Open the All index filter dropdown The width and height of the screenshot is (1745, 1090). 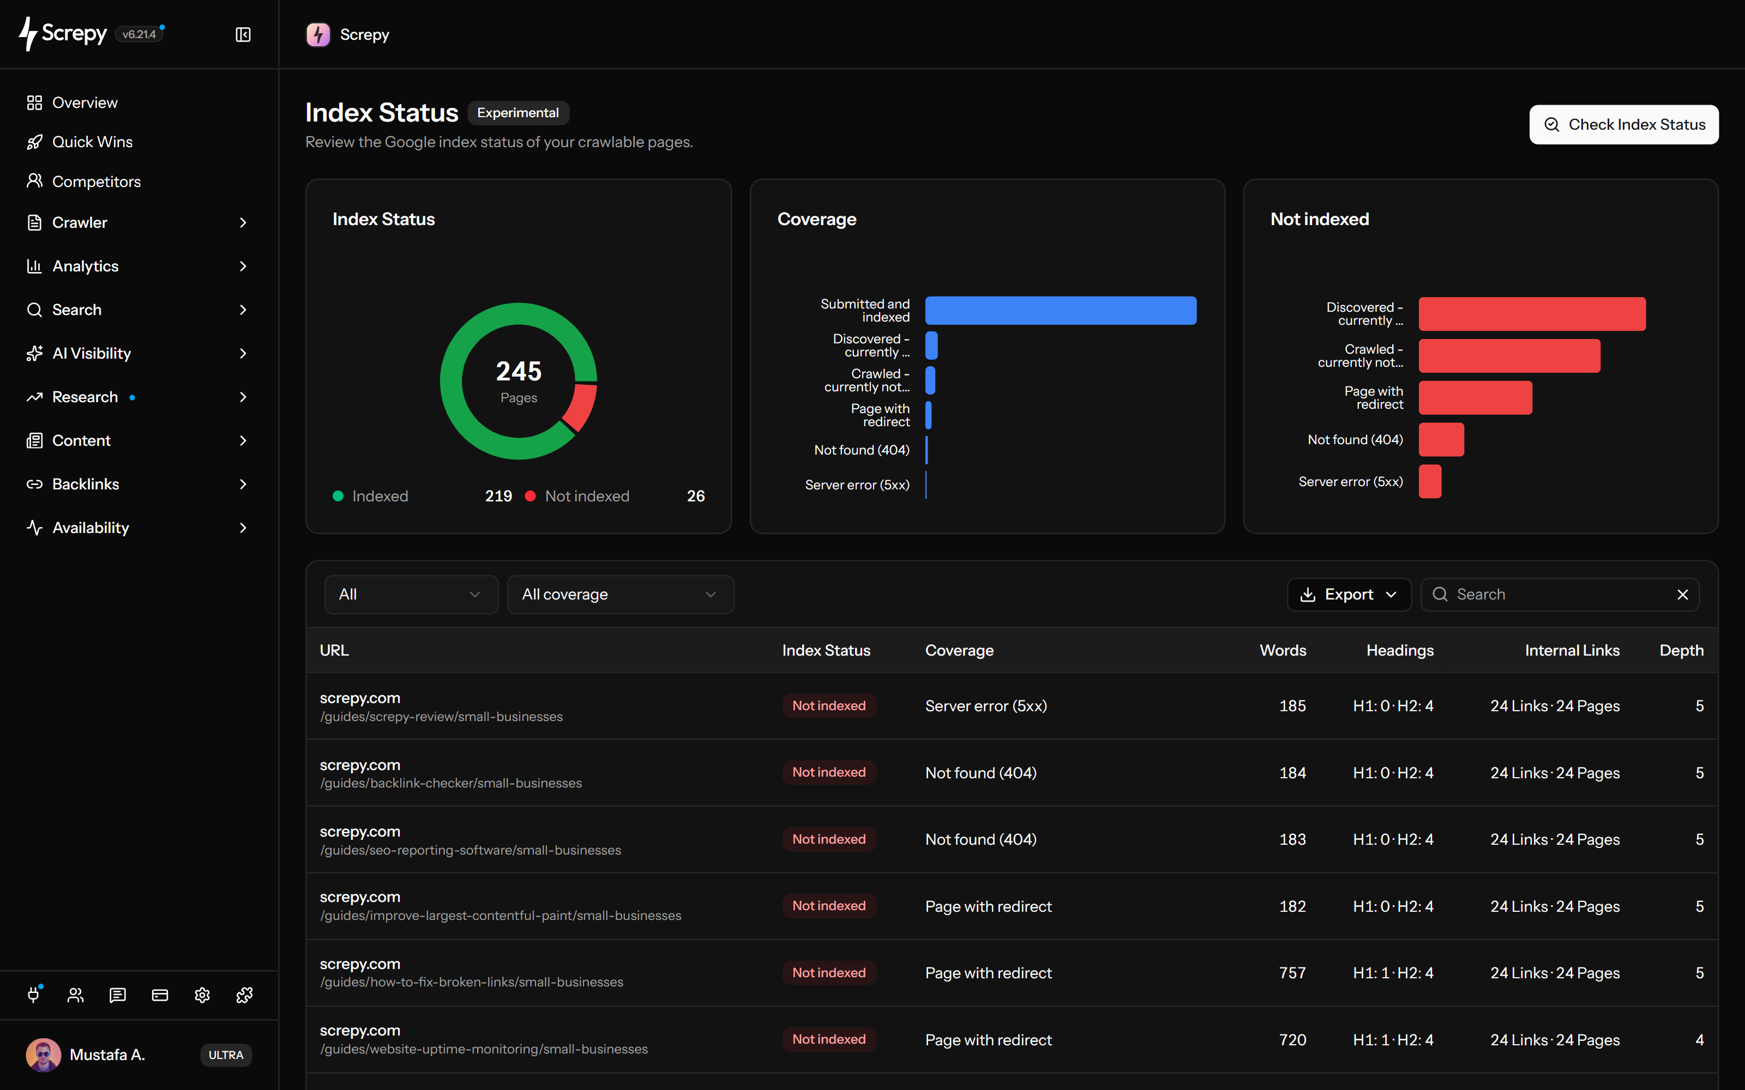coord(411,594)
